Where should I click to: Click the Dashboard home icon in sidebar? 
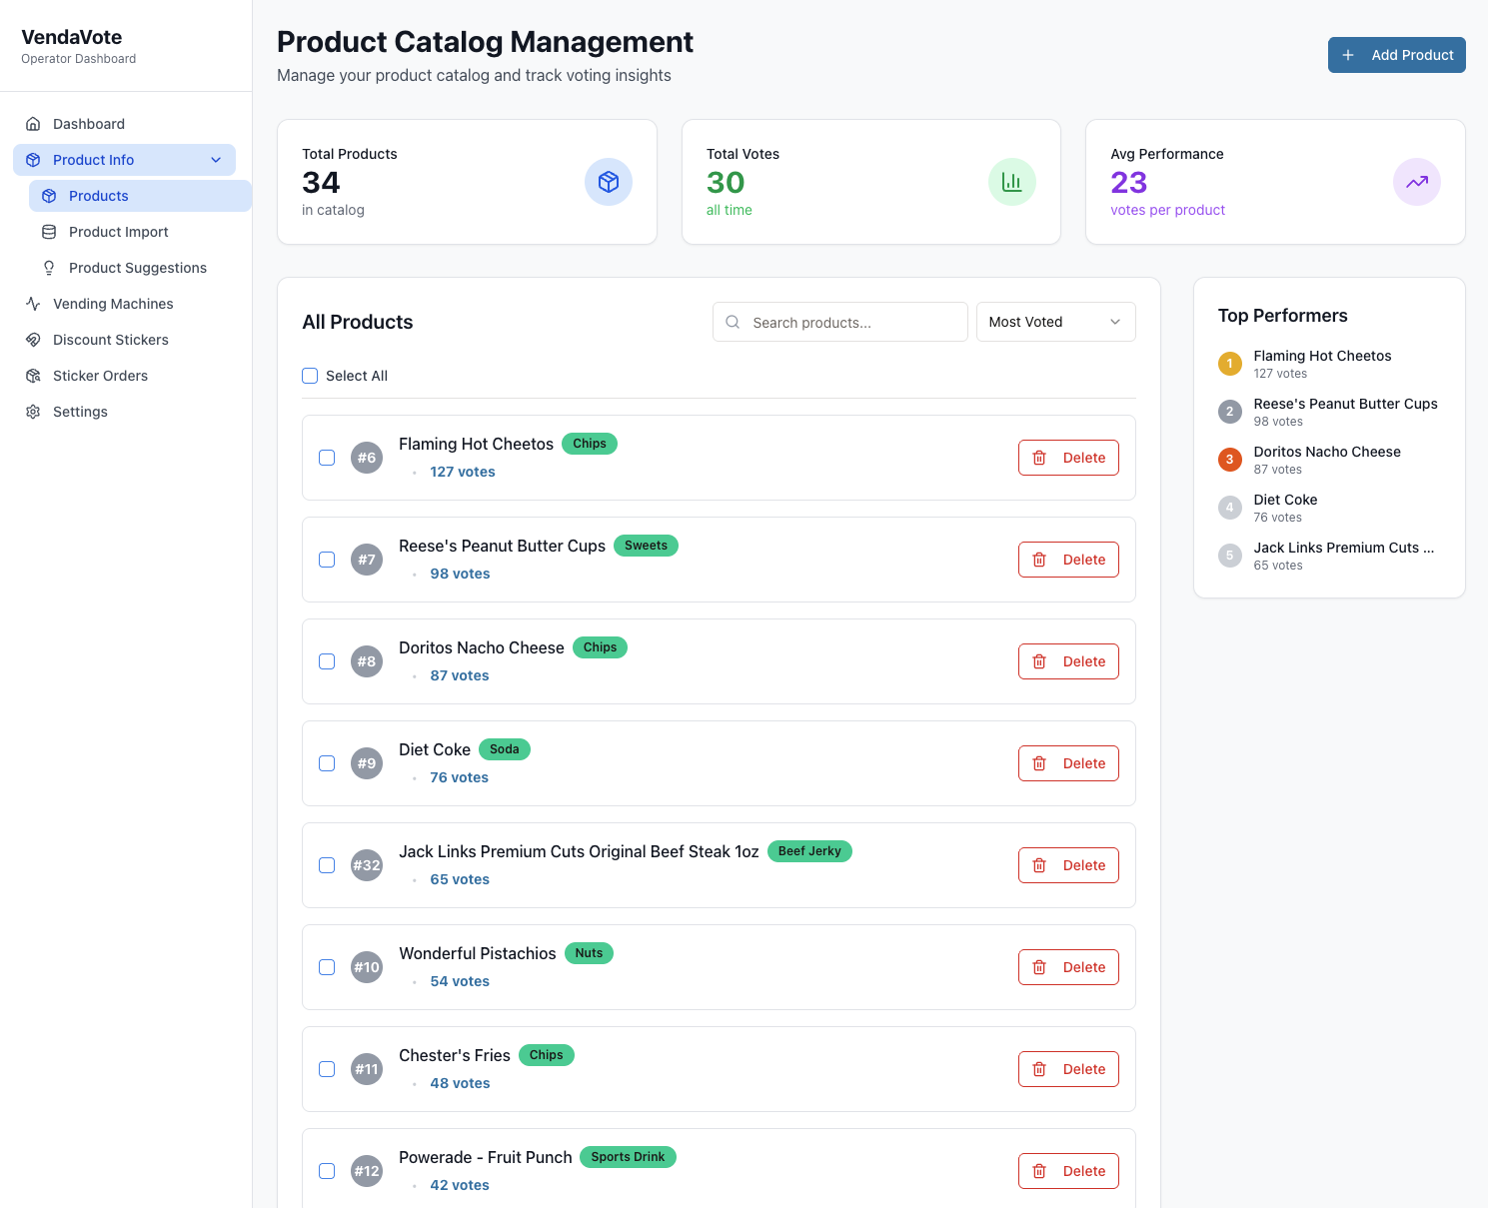(x=33, y=124)
